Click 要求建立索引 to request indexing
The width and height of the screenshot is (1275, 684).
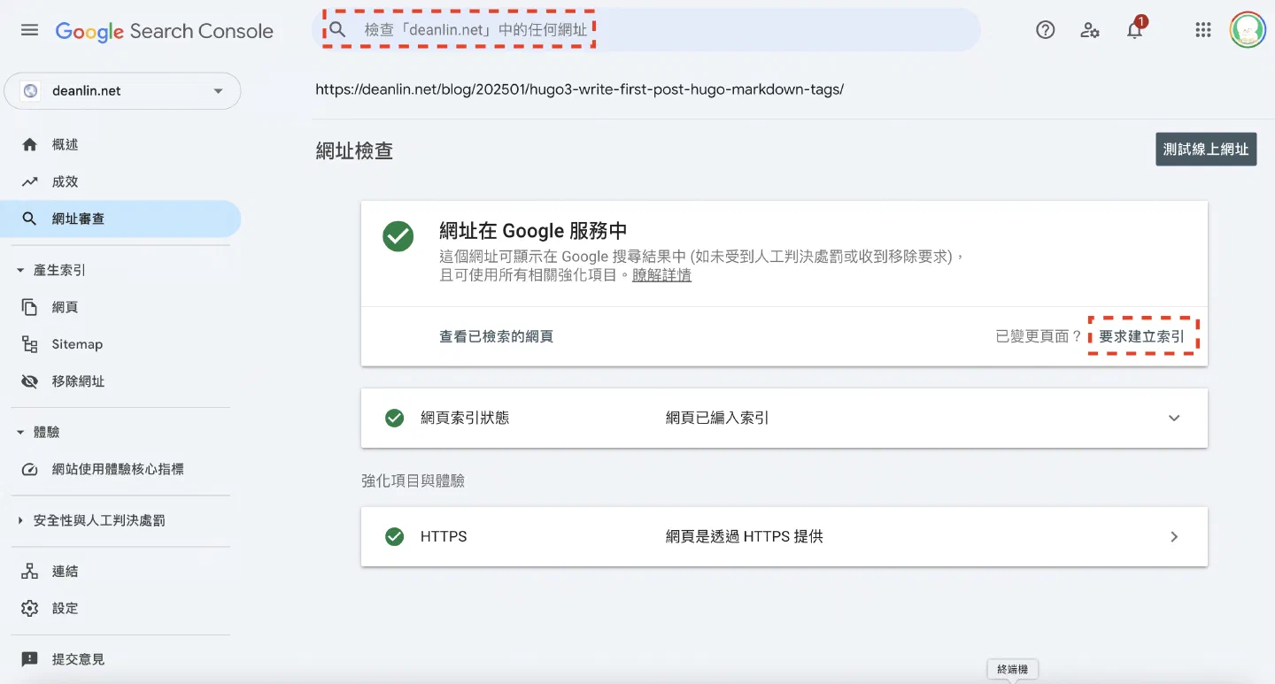click(1142, 336)
